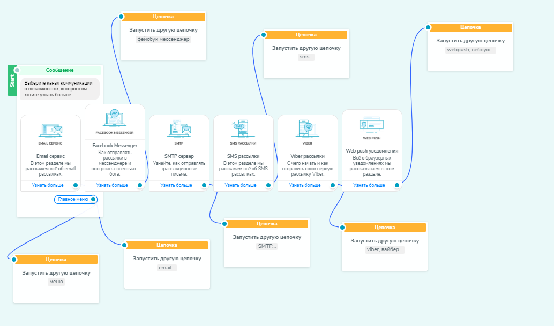Select Цепочка header above SMTP... block
Screen dimensions: 554x326
click(x=267, y=224)
